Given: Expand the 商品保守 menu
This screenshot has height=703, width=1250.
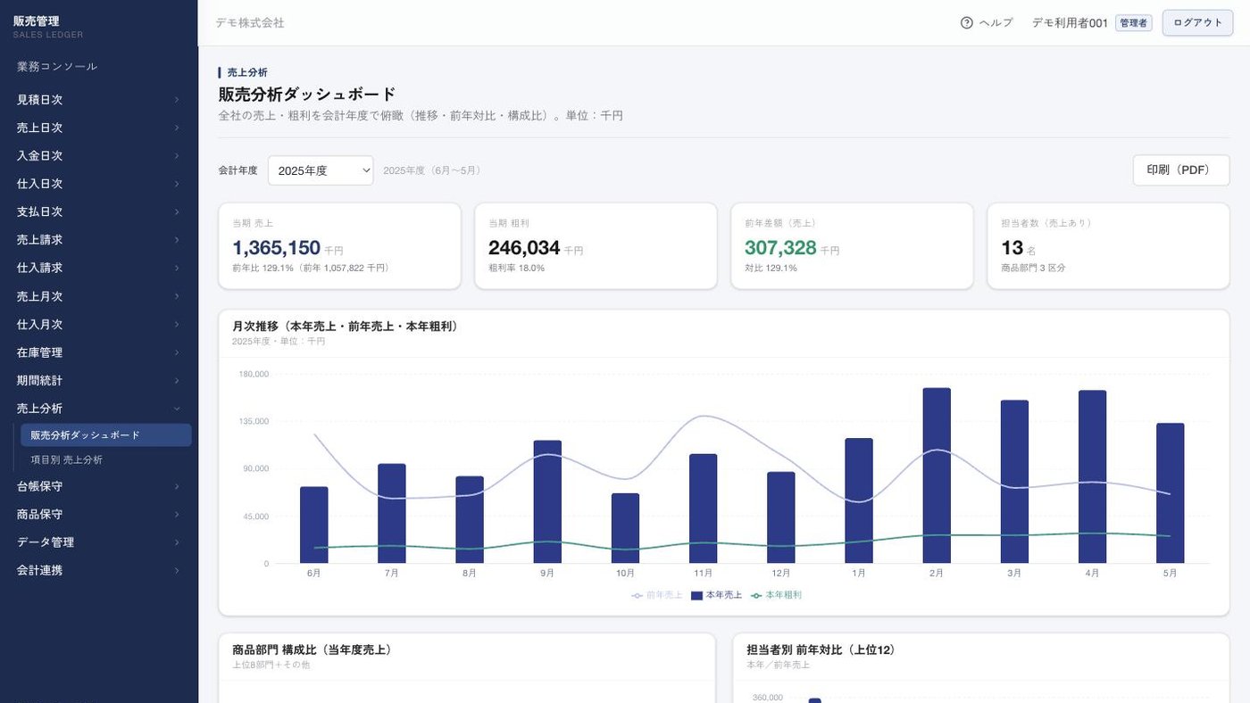Looking at the screenshot, I should coord(98,515).
